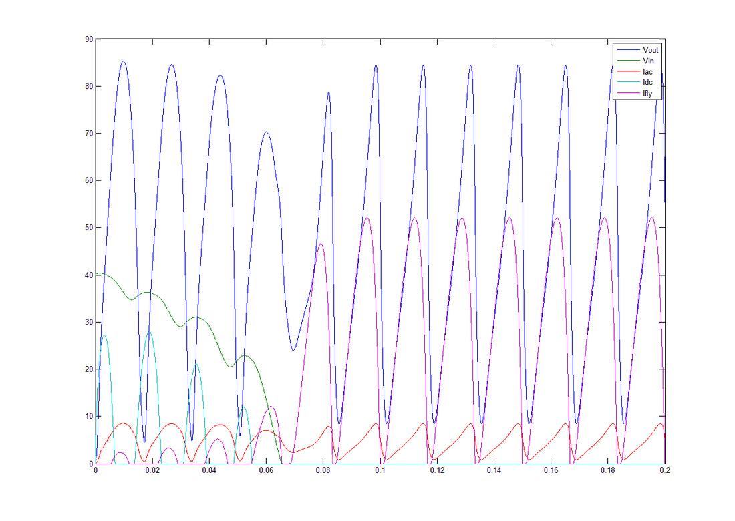The width and height of the screenshot is (735, 521).
Task: Click the Vout label in the legend
Action: (x=649, y=50)
